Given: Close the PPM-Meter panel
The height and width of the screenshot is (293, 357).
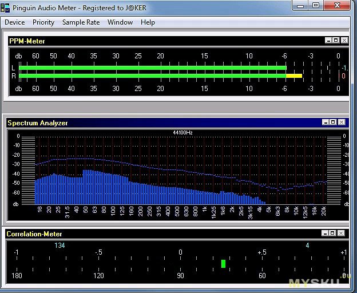Looking at the screenshot, I should (x=344, y=41).
